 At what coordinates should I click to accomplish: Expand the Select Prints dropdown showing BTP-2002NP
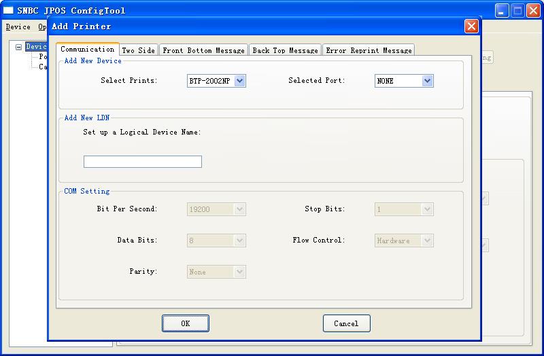[x=216, y=81]
